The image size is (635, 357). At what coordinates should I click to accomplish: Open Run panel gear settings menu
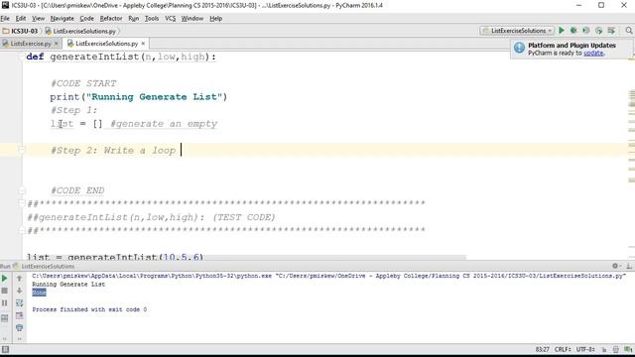tap(615, 266)
